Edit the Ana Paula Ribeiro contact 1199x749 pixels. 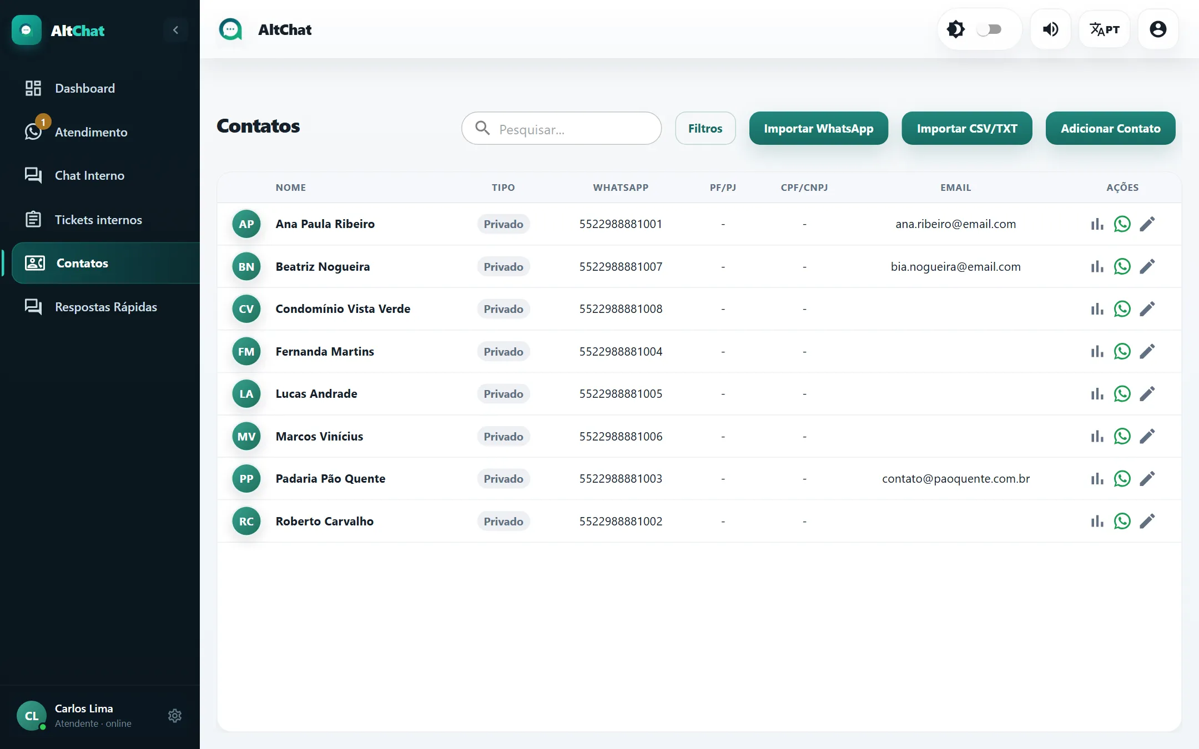[1147, 224]
